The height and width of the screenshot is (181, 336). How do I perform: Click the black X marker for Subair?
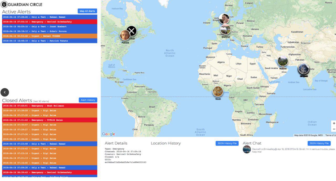132,31
